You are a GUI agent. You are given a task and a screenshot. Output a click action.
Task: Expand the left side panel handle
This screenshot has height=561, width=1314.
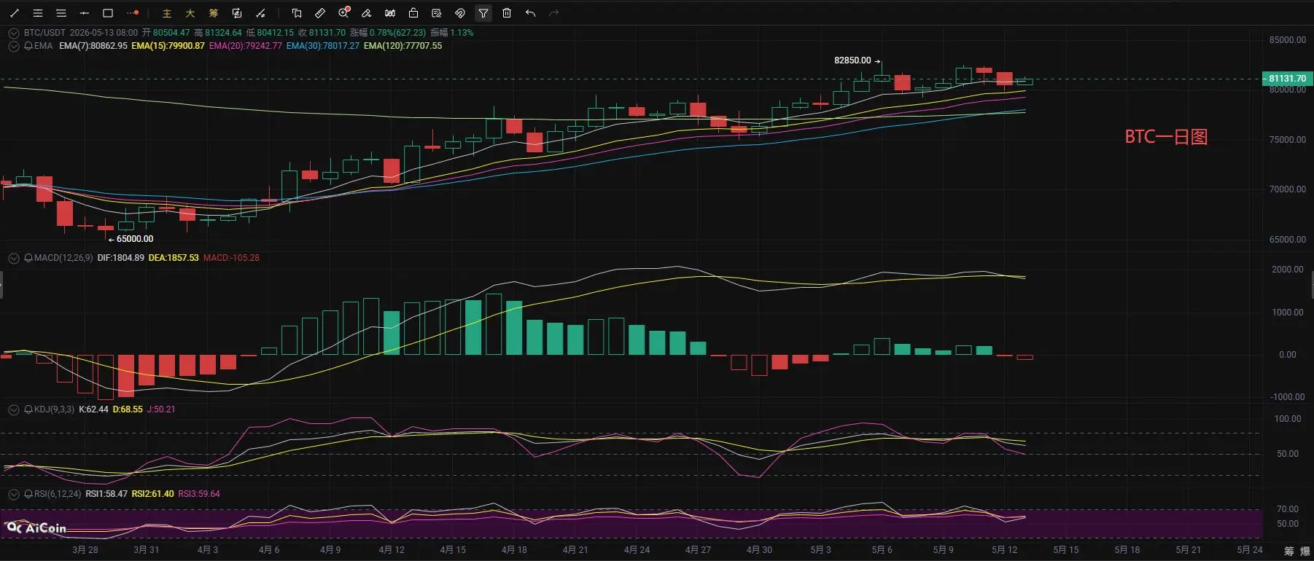(x=1, y=284)
